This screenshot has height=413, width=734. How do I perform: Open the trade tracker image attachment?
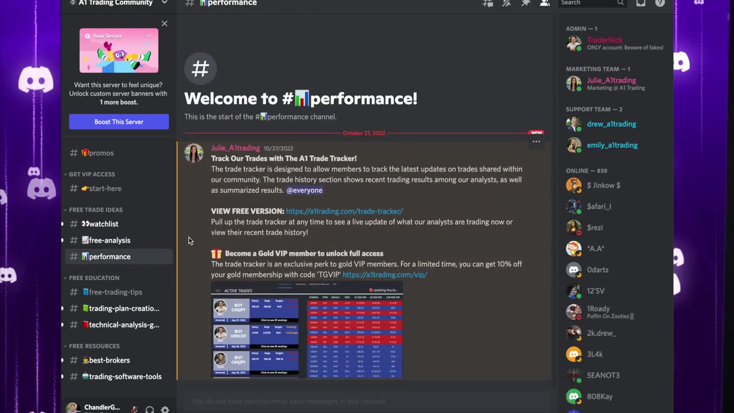coord(307,330)
